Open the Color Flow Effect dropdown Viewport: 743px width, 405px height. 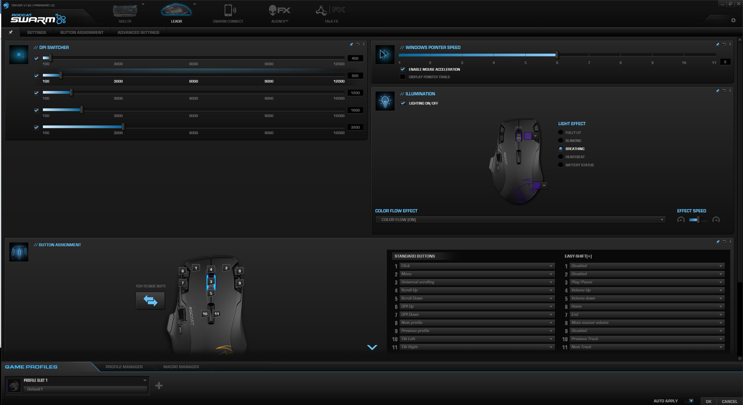point(662,220)
